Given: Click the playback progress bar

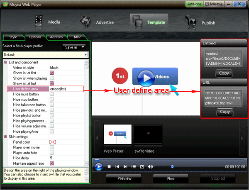Looking at the screenshot, I should coord(169,160).
